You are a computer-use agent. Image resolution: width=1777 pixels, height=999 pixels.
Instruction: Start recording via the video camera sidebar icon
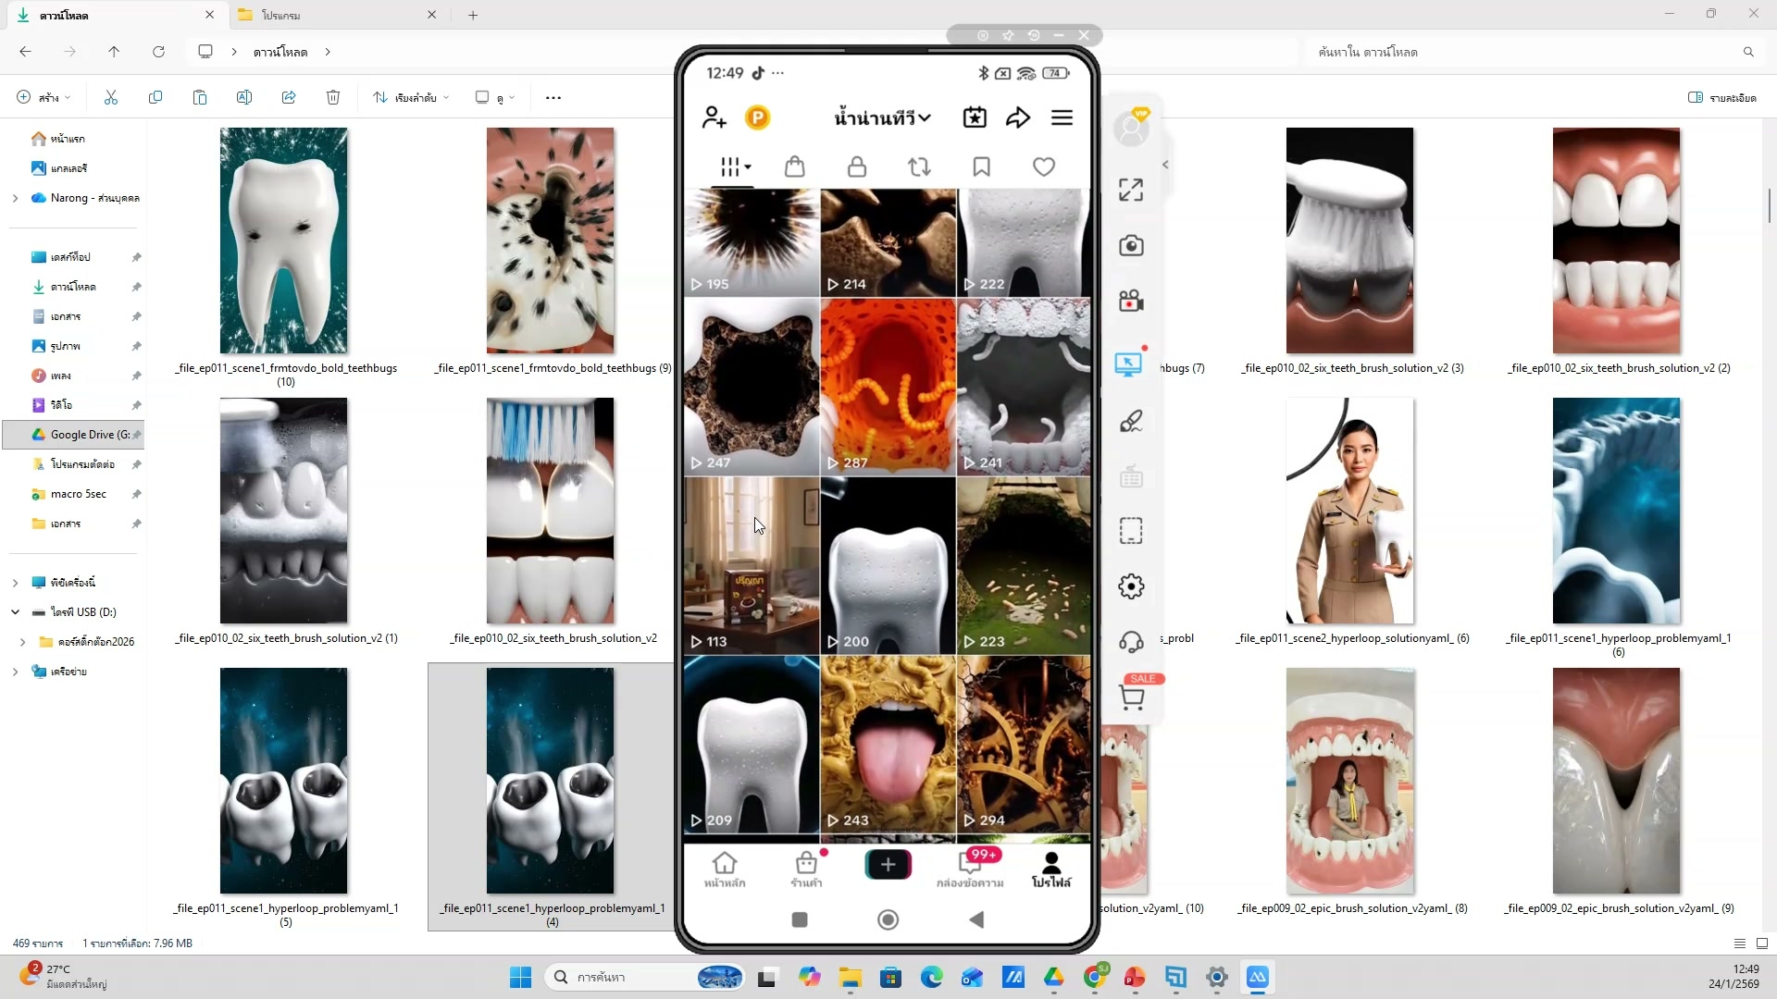(1131, 301)
